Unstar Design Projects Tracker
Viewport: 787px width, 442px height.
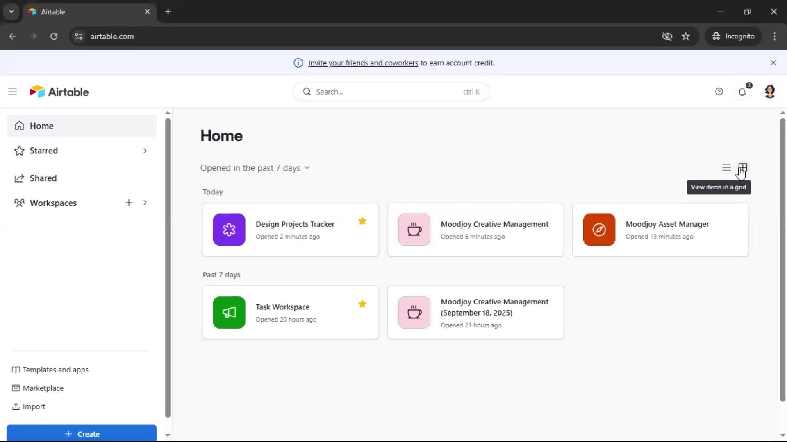coord(362,221)
